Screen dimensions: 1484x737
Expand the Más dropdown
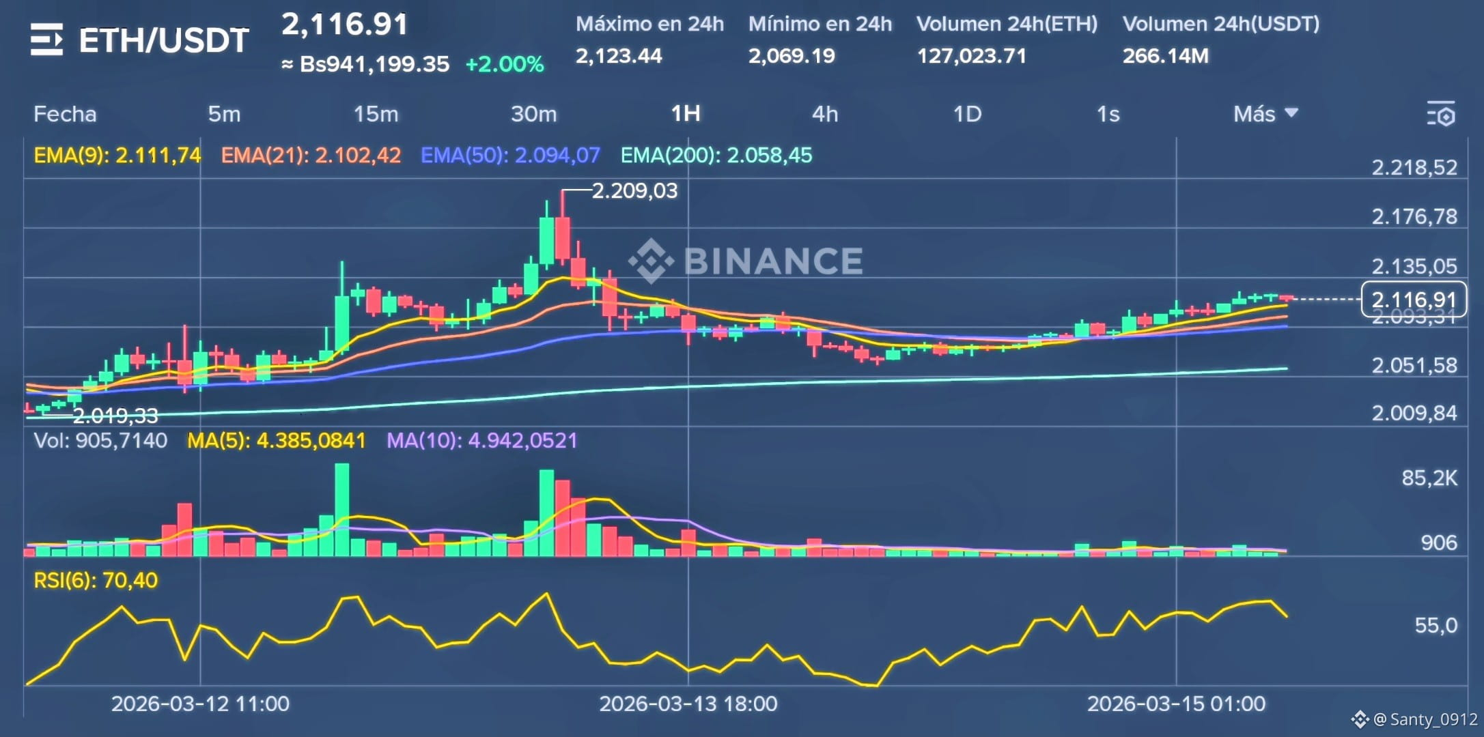tap(1265, 113)
